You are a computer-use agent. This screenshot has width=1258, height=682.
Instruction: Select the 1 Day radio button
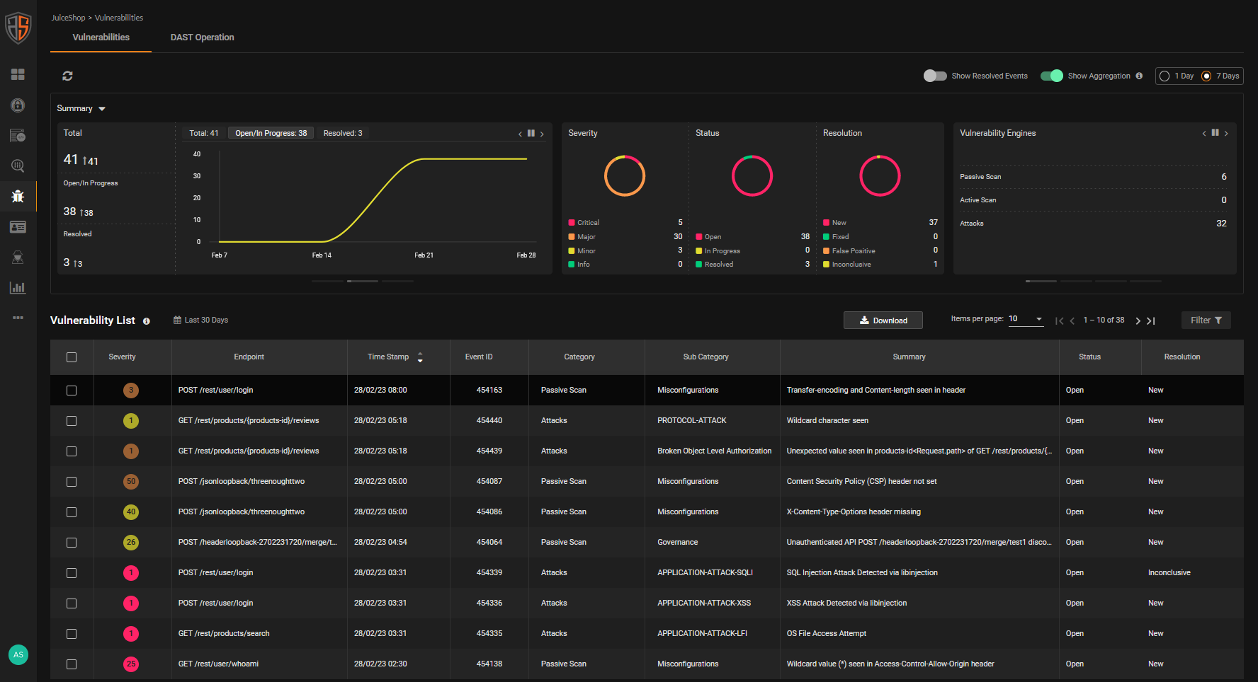(1164, 76)
